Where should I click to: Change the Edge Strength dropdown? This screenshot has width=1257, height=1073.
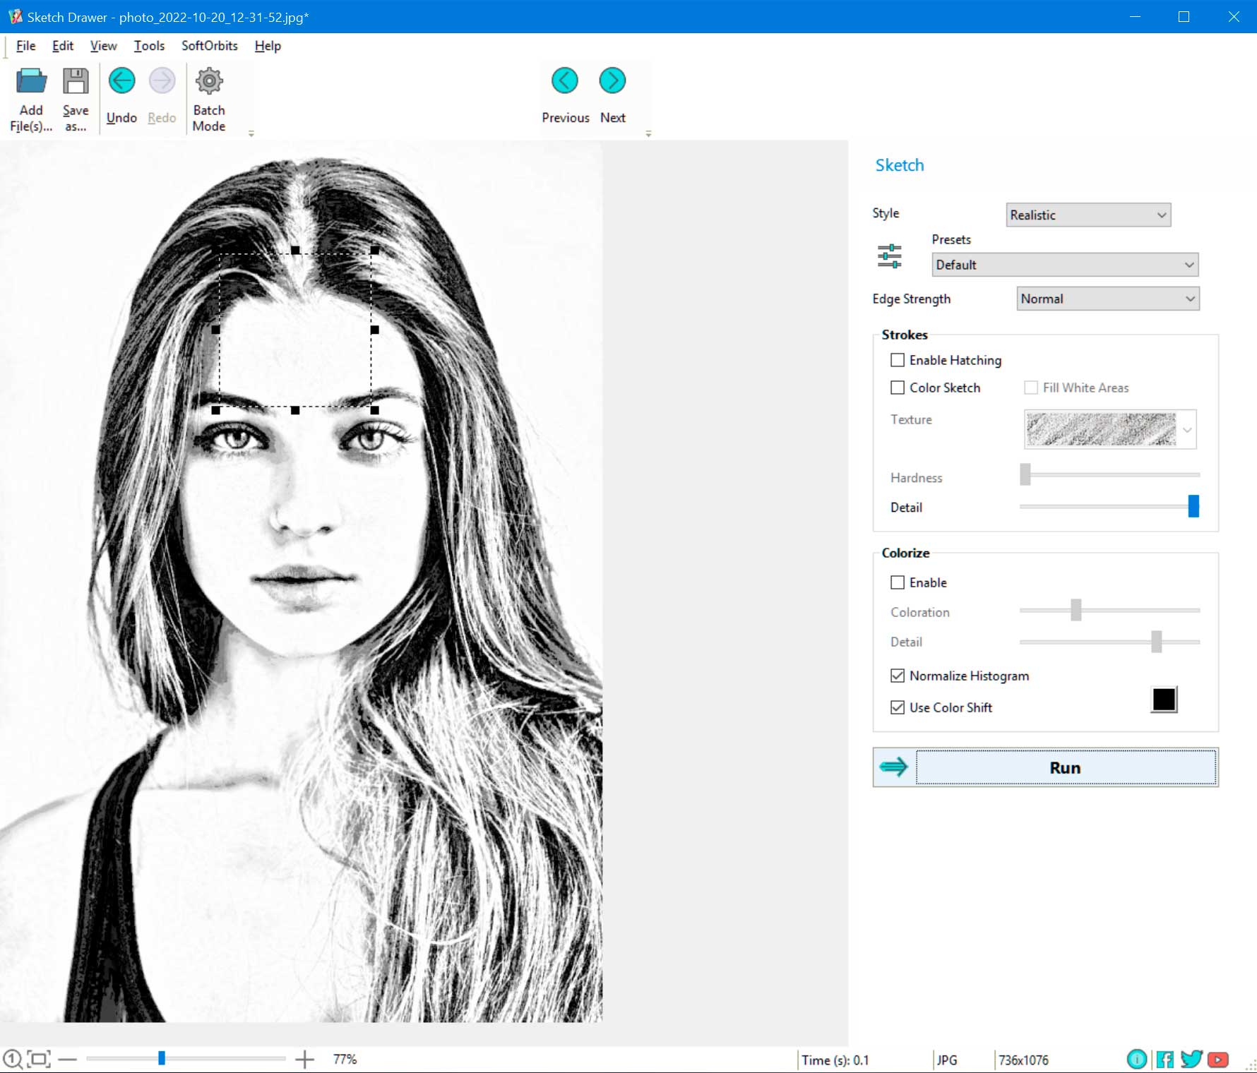[x=1107, y=299]
